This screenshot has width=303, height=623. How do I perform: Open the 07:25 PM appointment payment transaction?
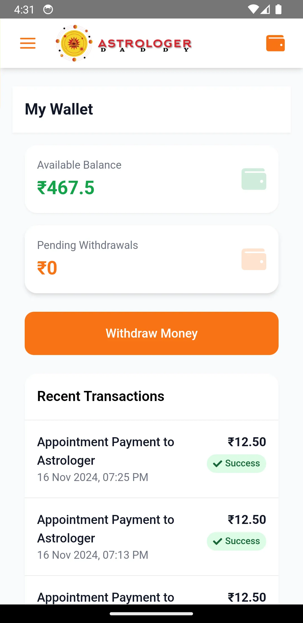tap(151, 459)
